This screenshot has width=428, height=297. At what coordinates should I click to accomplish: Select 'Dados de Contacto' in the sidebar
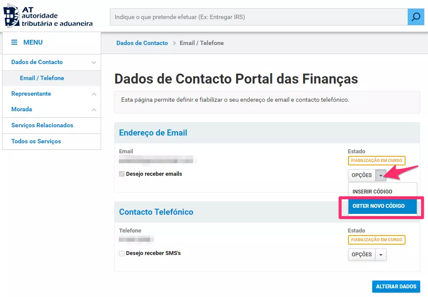click(x=37, y=62)
